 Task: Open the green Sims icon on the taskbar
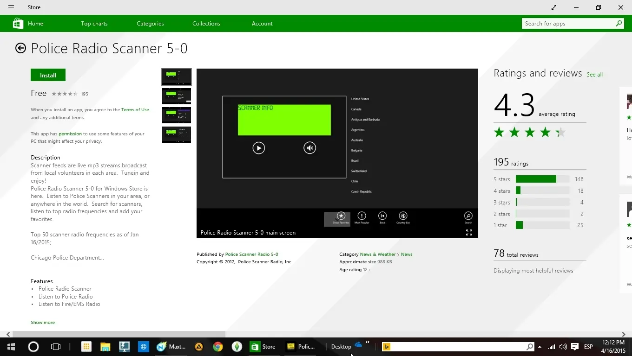[237, 347]
